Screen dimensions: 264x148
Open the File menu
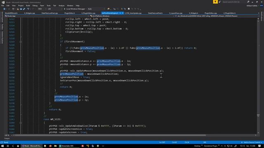click(2, 5)
